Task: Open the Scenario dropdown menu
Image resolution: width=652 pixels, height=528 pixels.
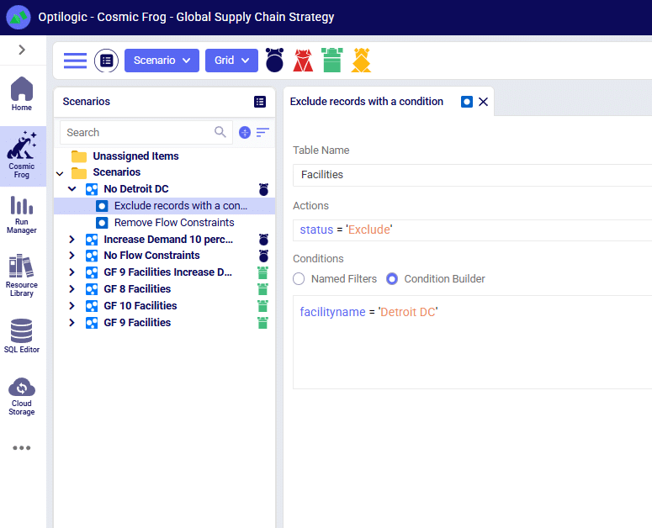Action: 162,61
